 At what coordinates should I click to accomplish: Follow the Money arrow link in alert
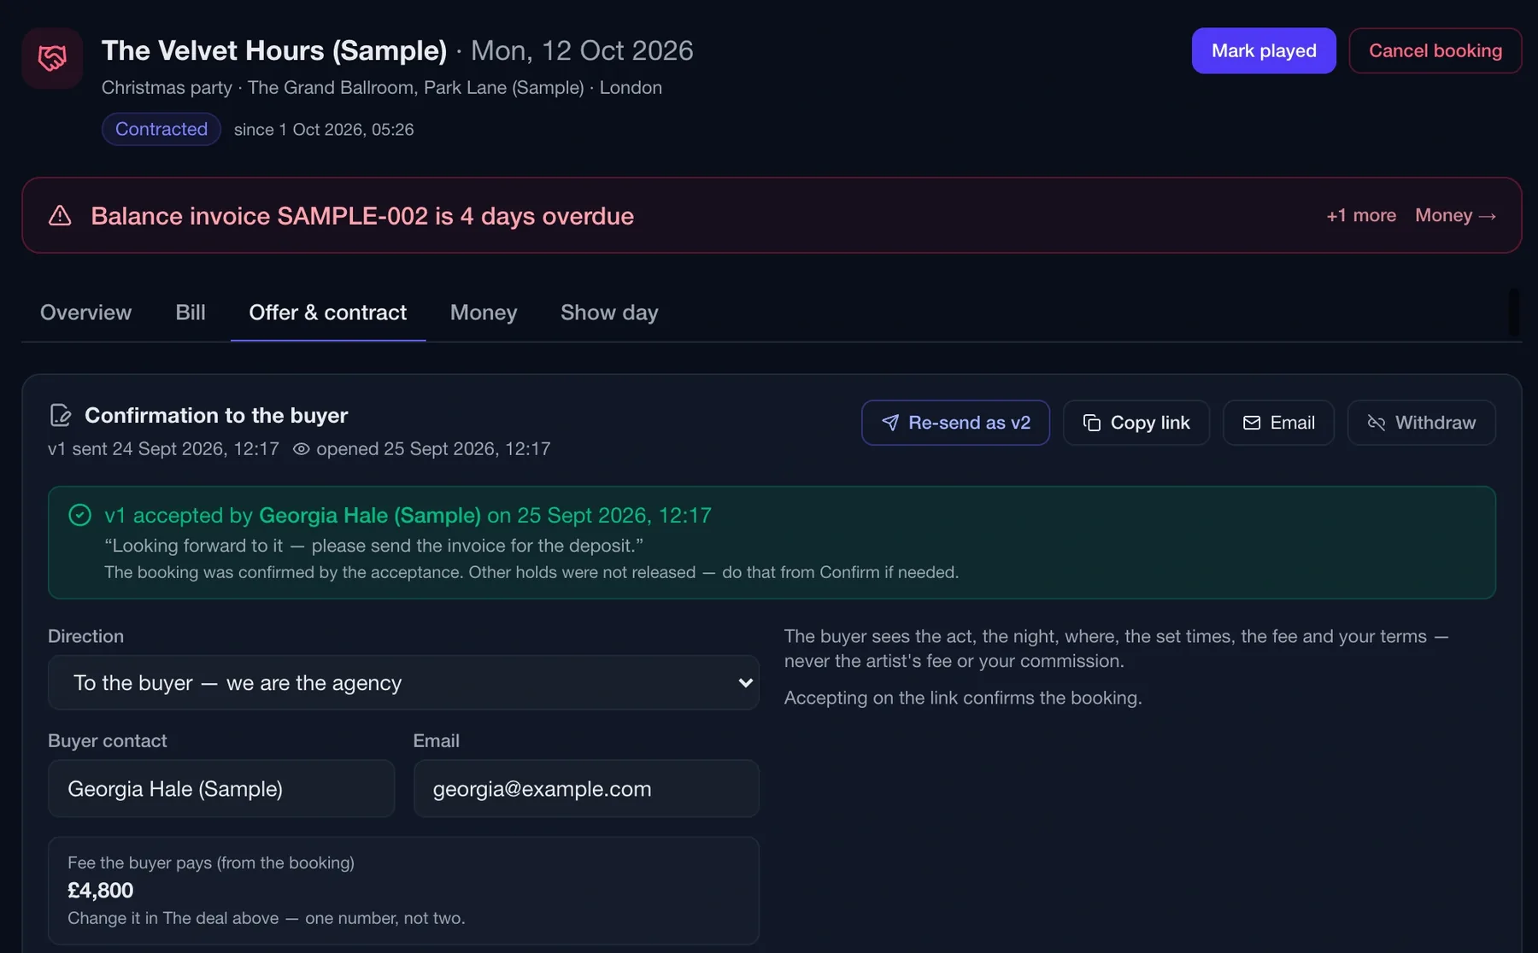1455,215
